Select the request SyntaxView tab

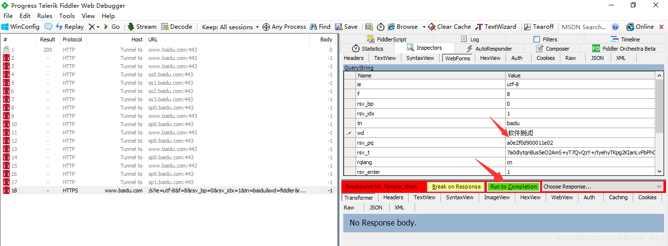coord(420,58)
